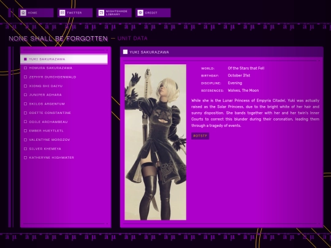Click the square marker beside Katheryne Highwater

pos(25,157)
